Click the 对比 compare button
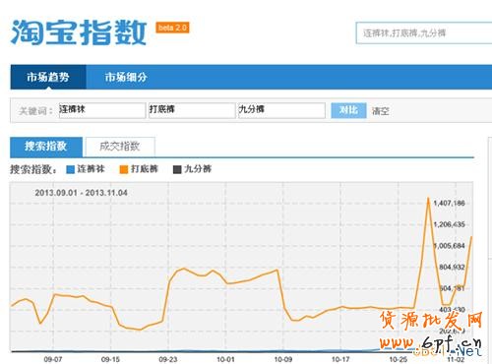 point(348,110)
